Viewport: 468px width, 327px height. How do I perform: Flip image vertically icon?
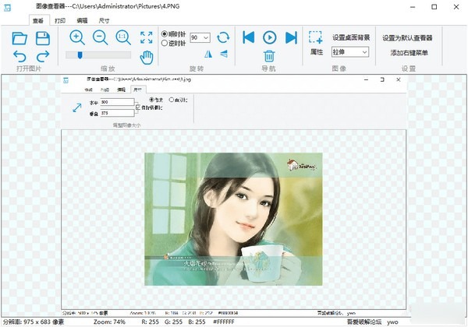coord(224,54)
